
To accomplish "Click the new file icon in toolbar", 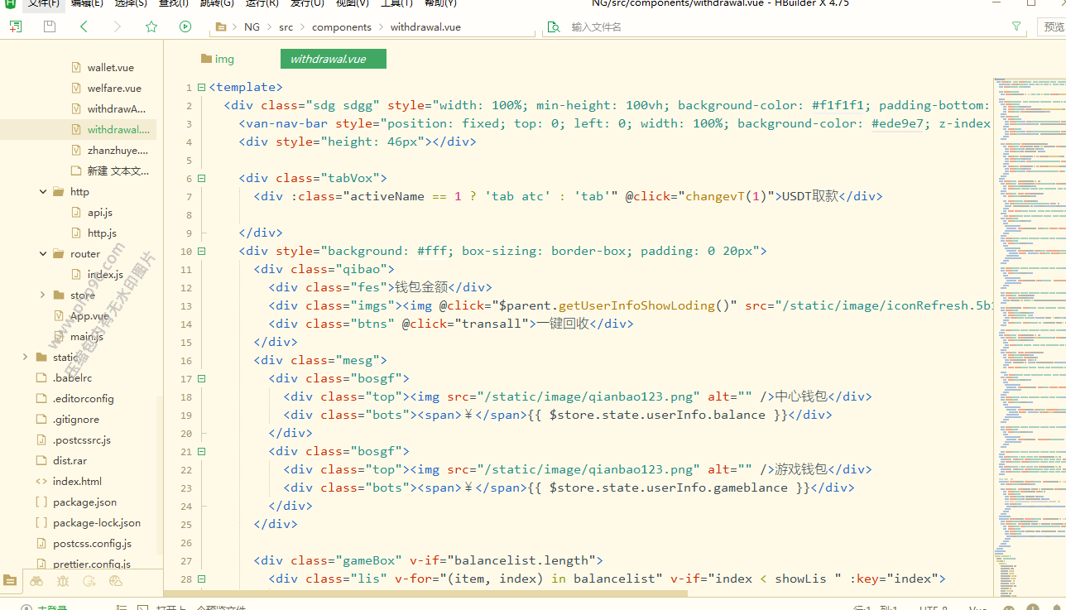I will pos(16,26).
